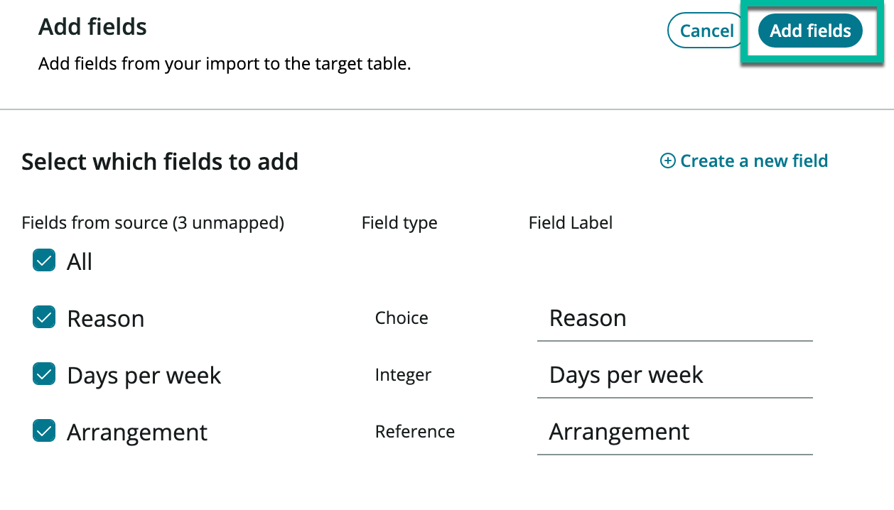Image resolution: width=894 pixels, height=510 pixels.
Task: Click the Select which fields to add heading
Action: click(160, 162)
